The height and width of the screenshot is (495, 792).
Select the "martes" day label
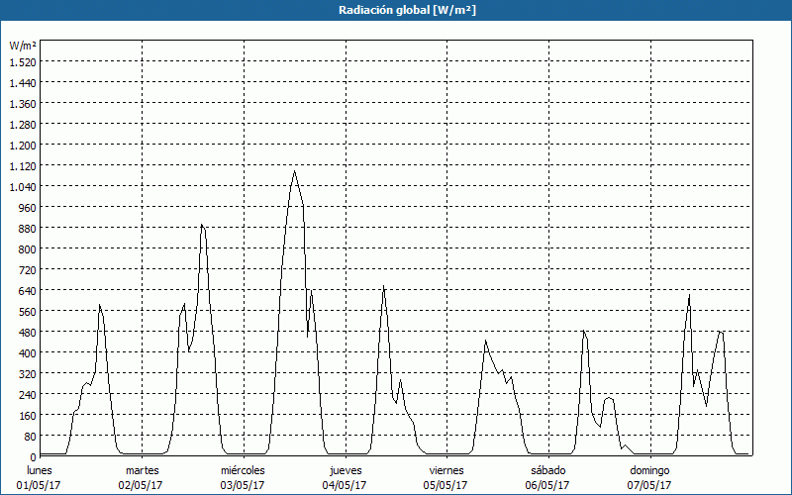[143, 470]
